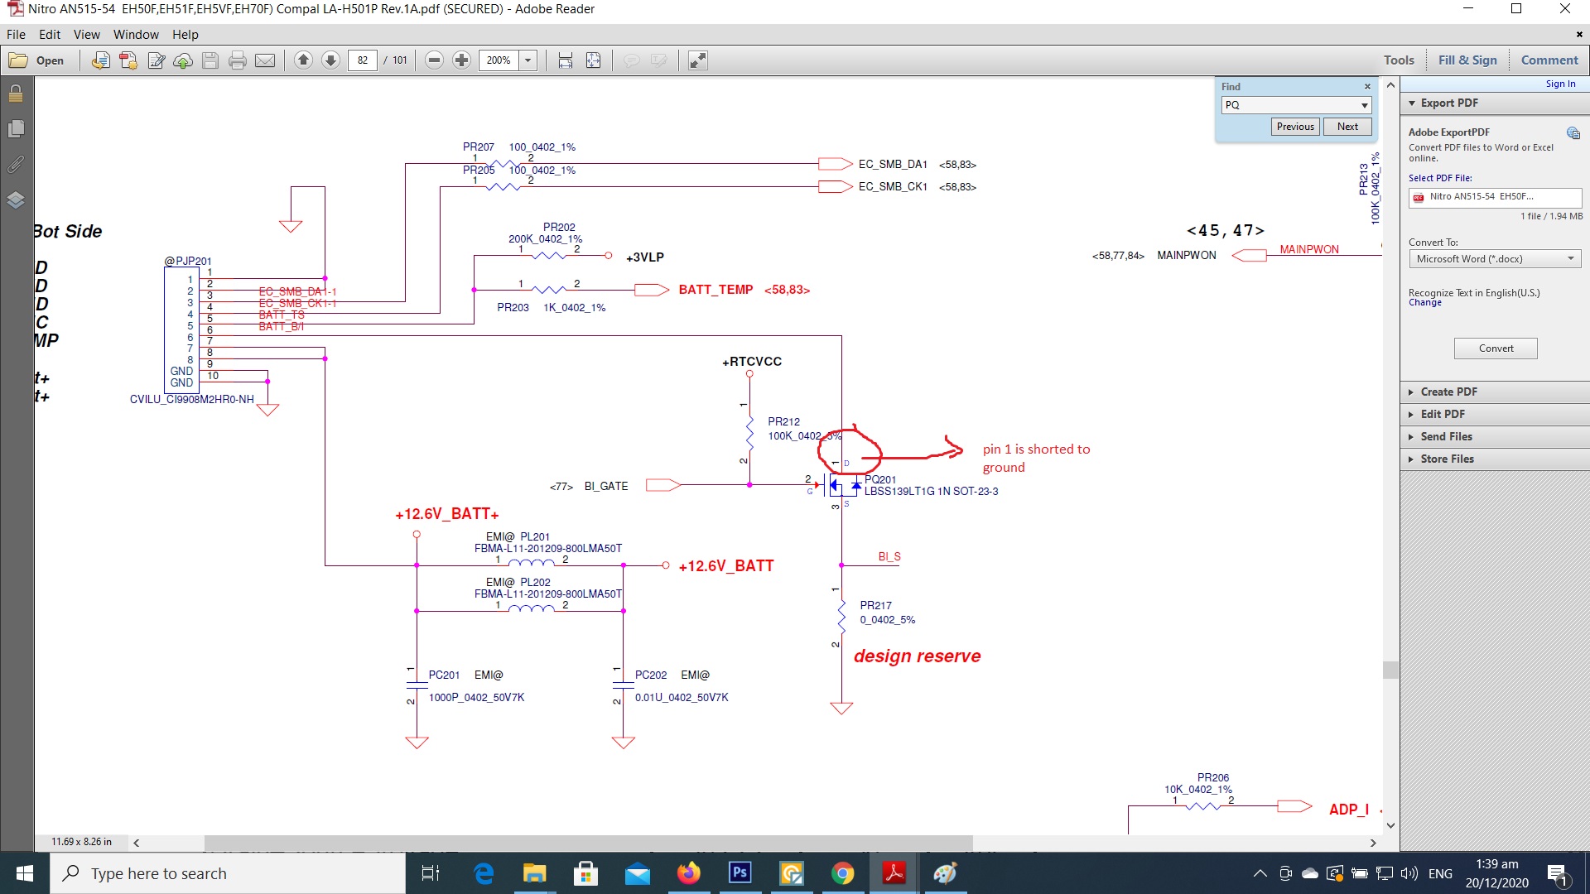Open the zoom level dropdown arrow
The image size is (1590, 894).
pyautogui.click(x=528, y=60)
